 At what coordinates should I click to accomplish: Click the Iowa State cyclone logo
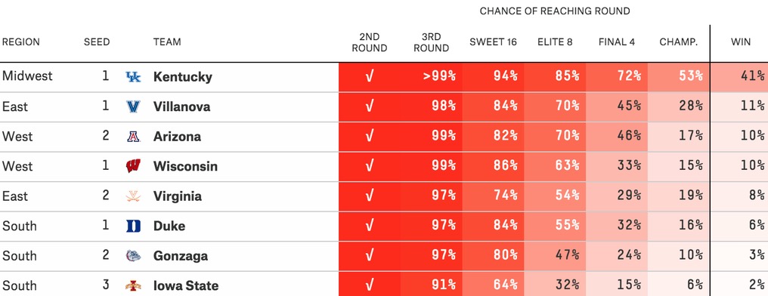133,285
